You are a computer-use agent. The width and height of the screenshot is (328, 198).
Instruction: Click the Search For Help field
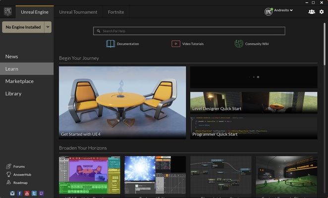(189, 31)
